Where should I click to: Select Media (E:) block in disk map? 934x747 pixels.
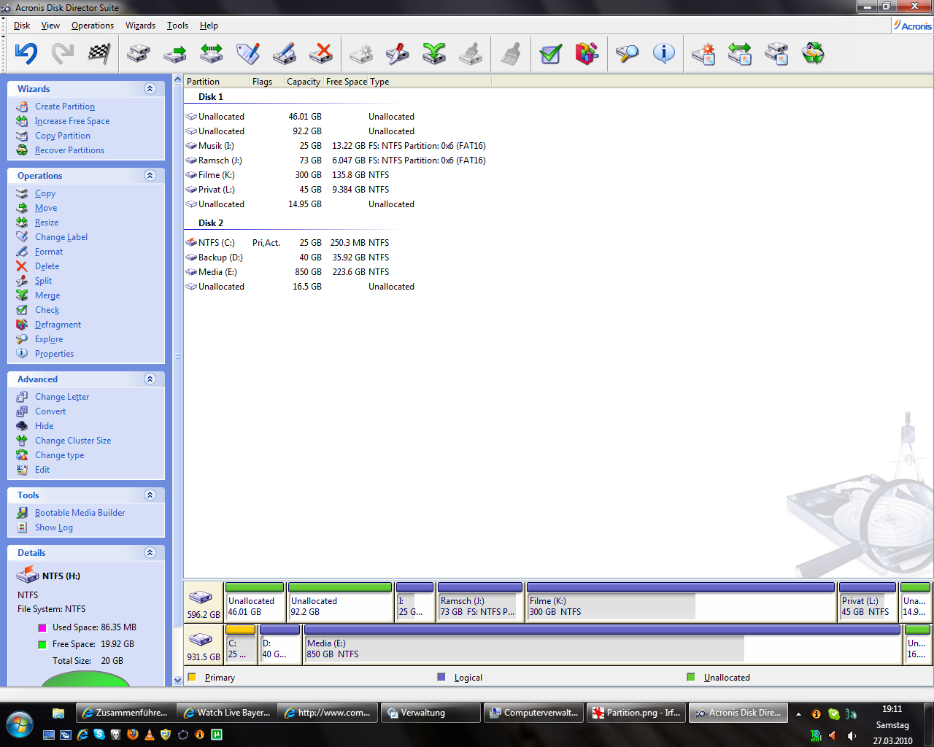pos(603,644)
